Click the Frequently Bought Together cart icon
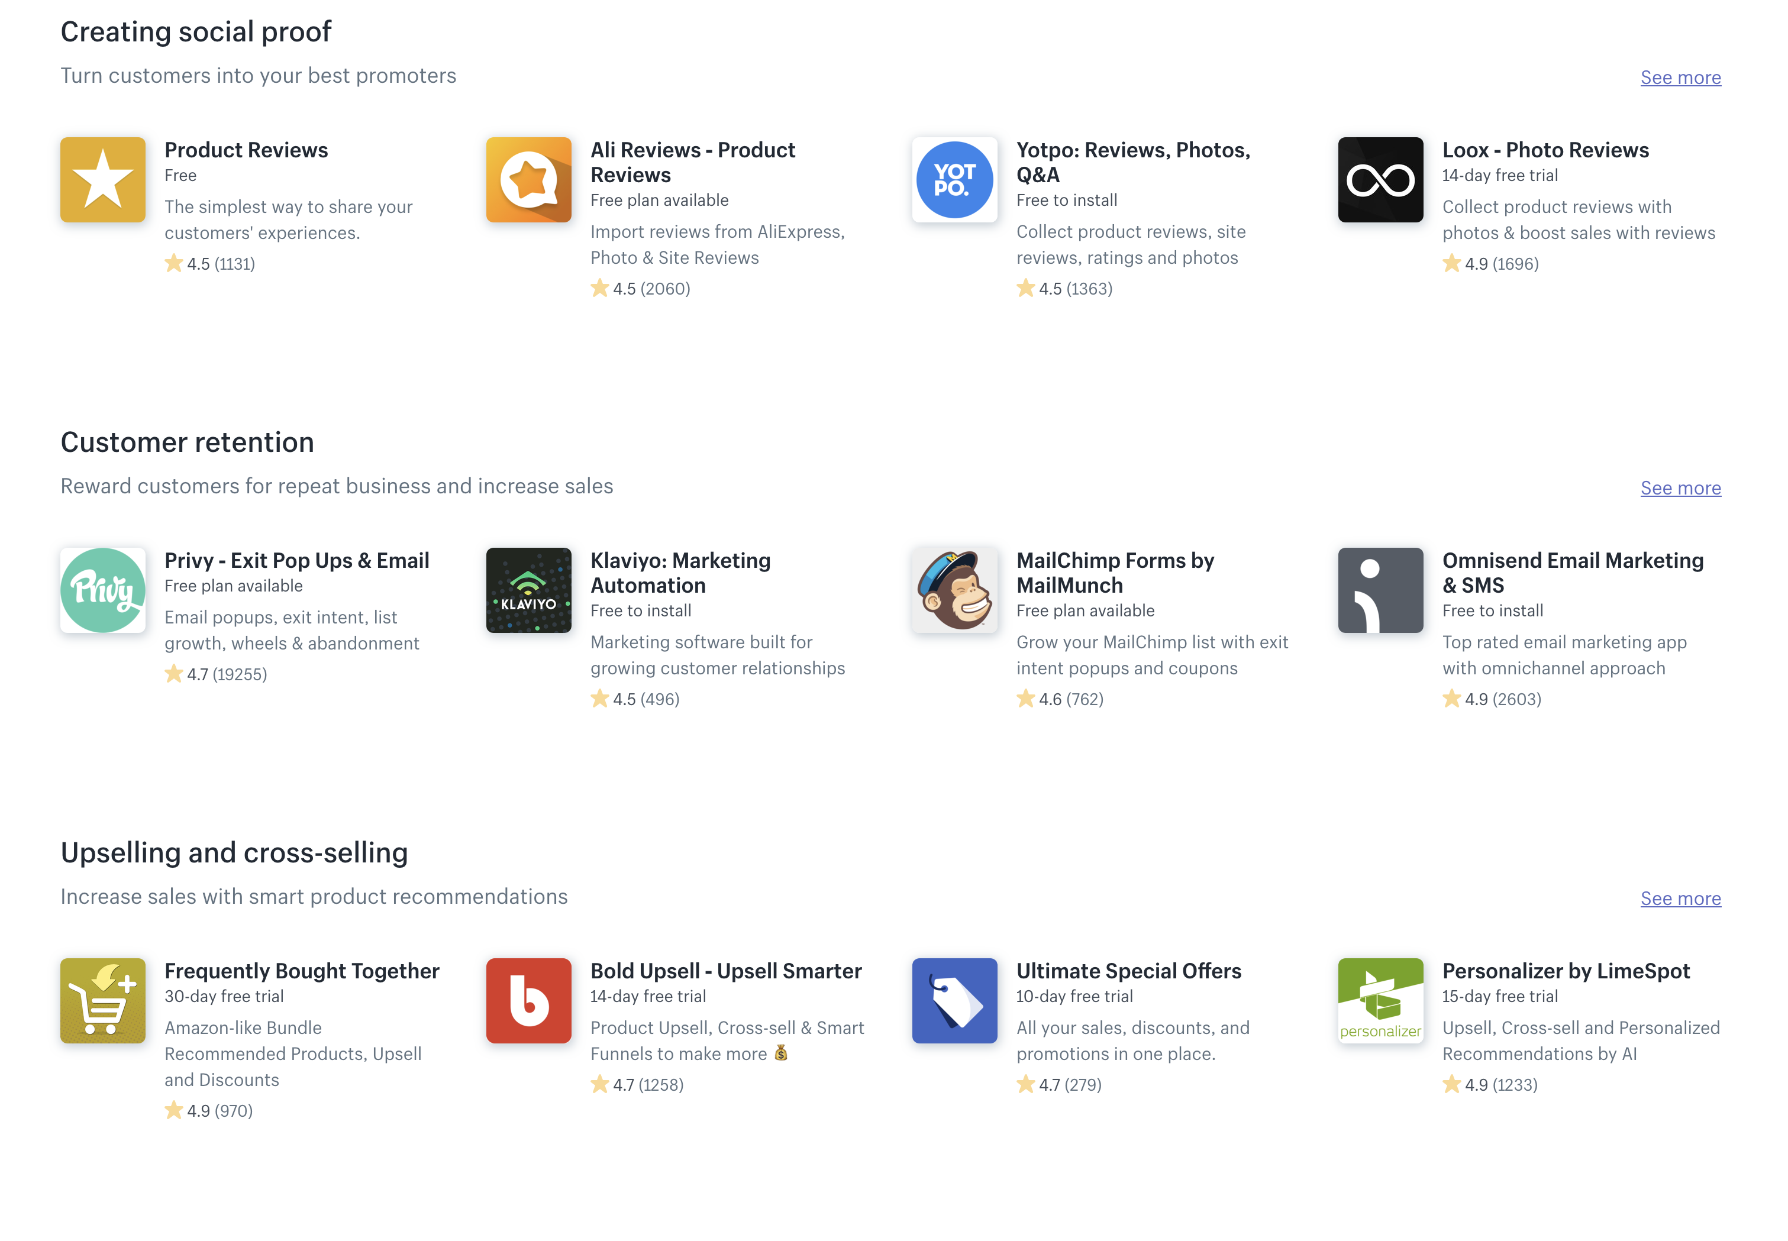 click(103, 1001)
